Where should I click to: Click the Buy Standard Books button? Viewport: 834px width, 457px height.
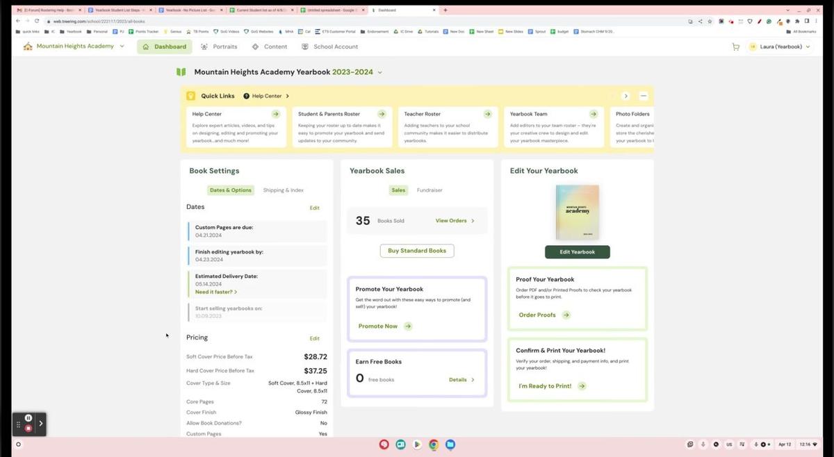(x=417, y=251)
